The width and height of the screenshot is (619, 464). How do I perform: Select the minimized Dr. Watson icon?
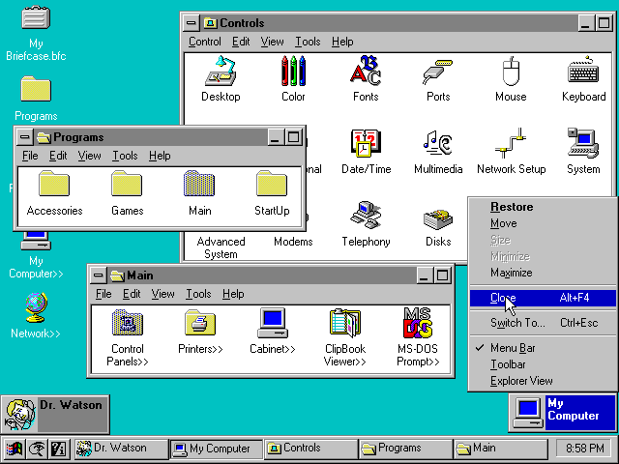[x=55, y=415]
